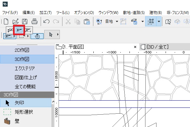Click the toolbox scrollbar up arrow

point(53,102)
